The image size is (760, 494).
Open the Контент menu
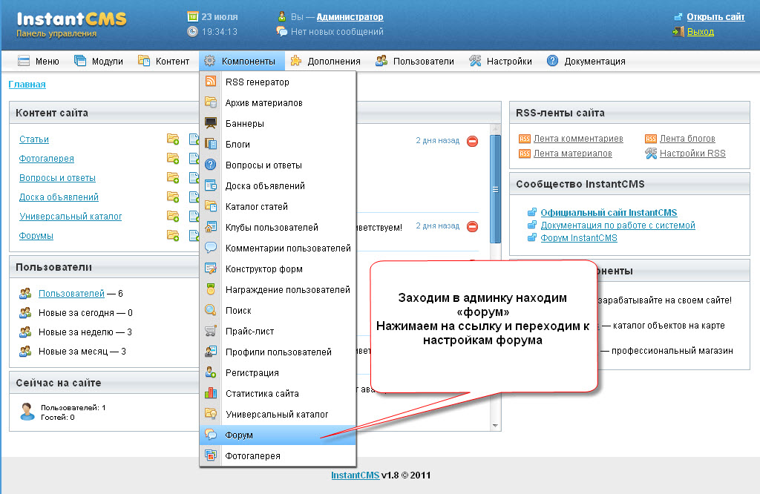point(163,61)
